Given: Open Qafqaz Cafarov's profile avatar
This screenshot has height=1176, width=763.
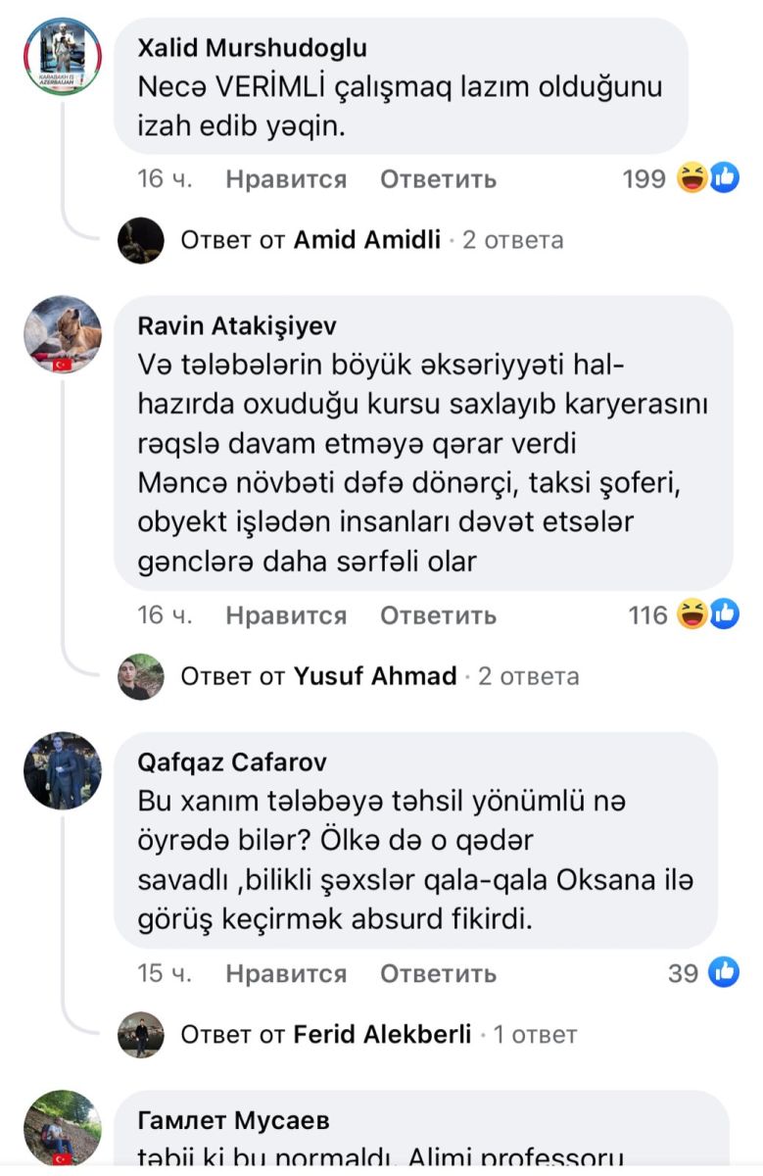Looking at the screenshot, I should tap(62, 769).
